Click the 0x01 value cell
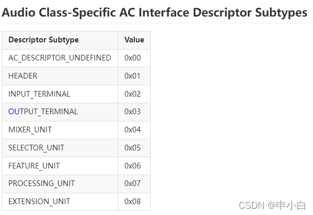313x215 pixels. point(134,76)
